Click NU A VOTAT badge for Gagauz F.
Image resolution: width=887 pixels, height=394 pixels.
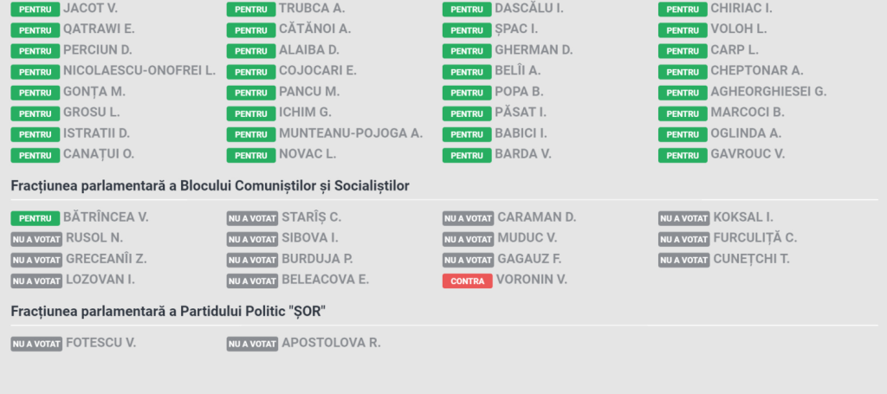[469, 260]
